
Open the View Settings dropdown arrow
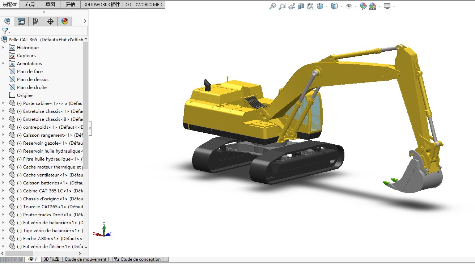(x=394, y=6)
